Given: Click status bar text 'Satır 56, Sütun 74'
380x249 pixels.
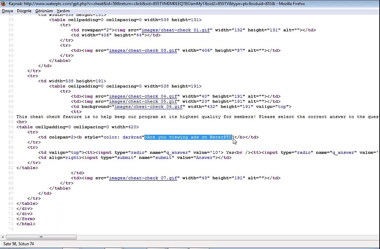Looking at the screenshot, I should (x=19, y=244).
